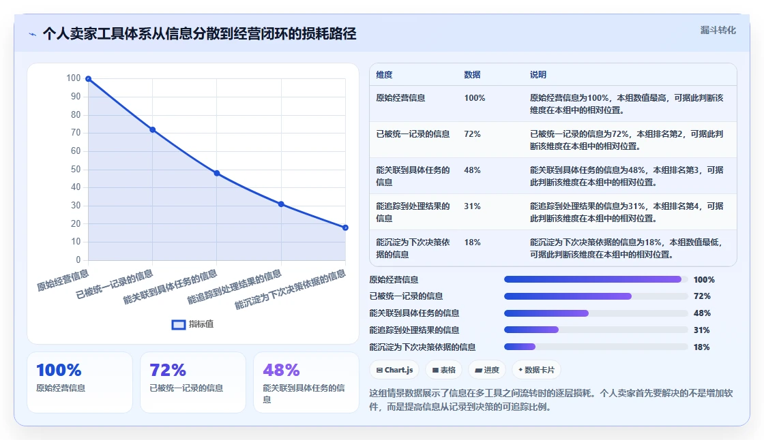Open the 72% 已被统一记录的信息 data card
This screenshot has width=764, height=440.
coord(193,383)
